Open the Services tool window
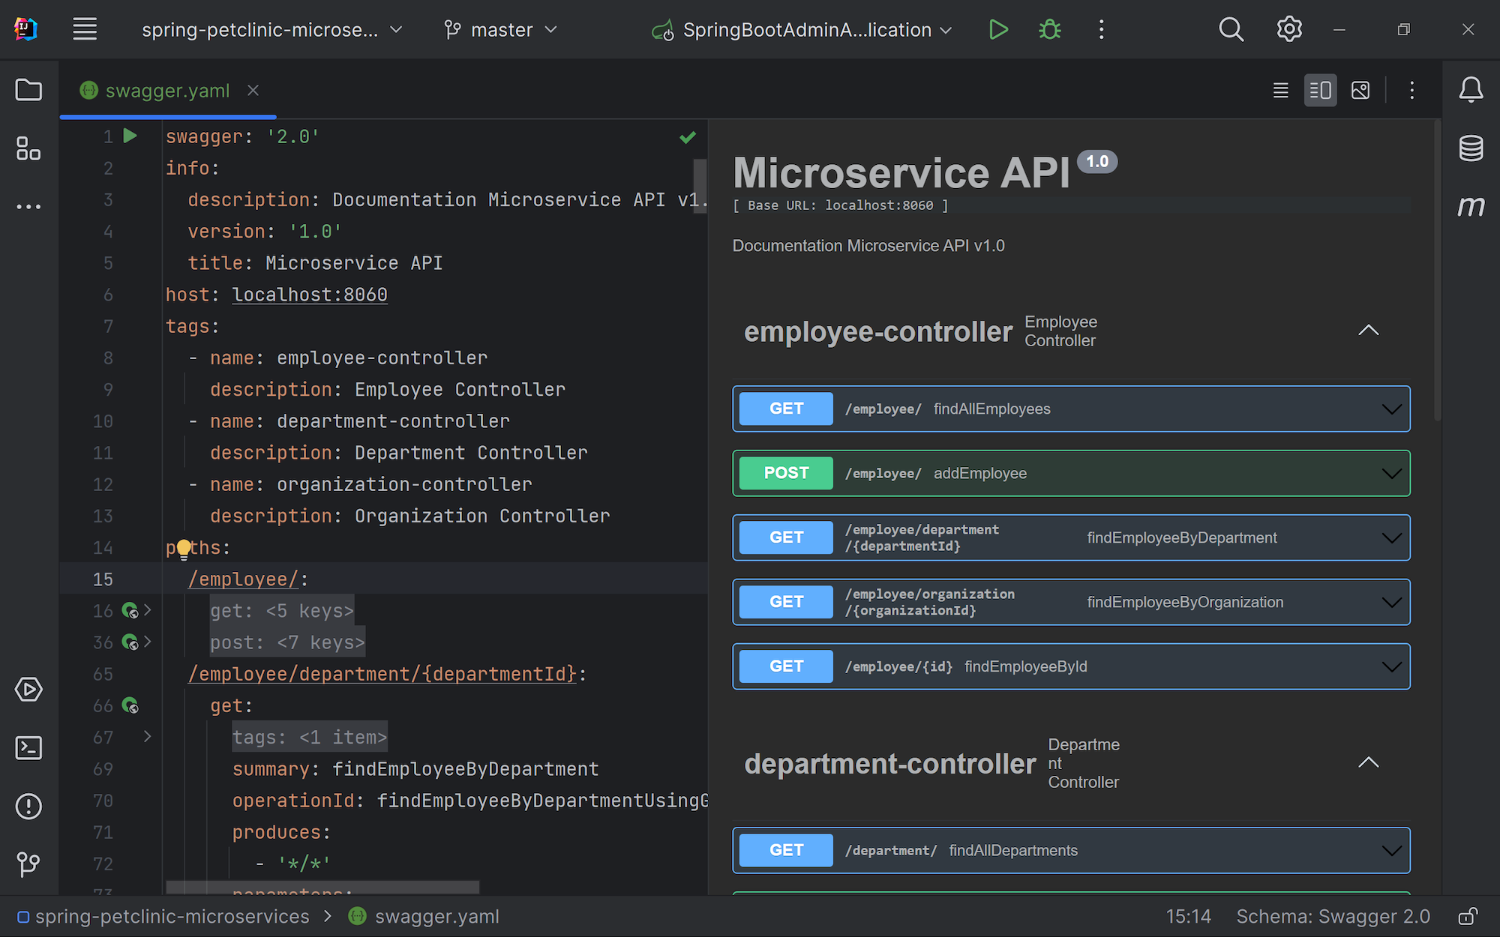The image size is (1500, 937). pyautogui.click(x=28, y=689)
